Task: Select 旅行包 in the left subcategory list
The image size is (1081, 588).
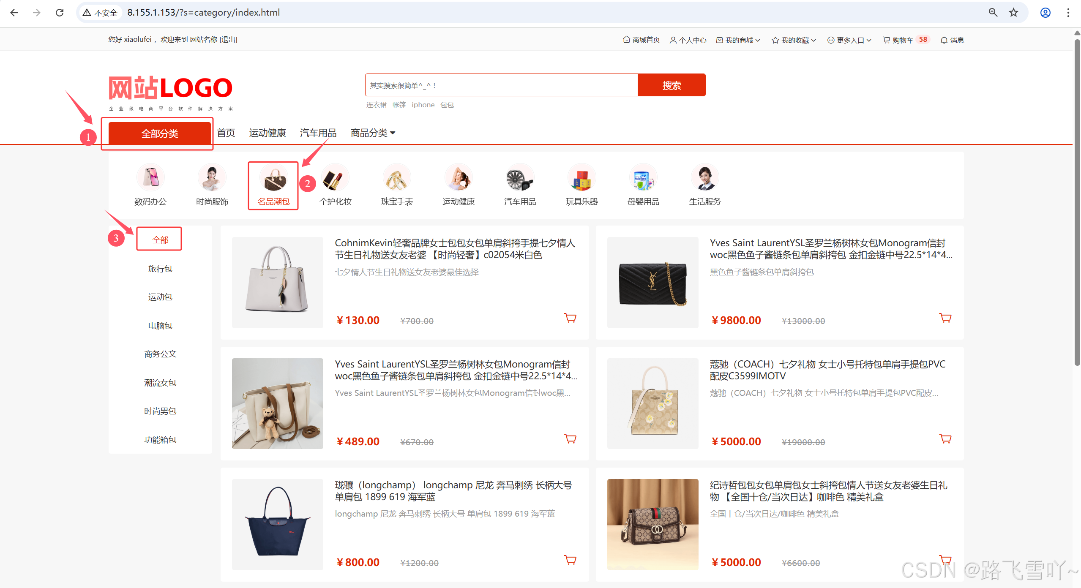Action: tap(160, 269)
